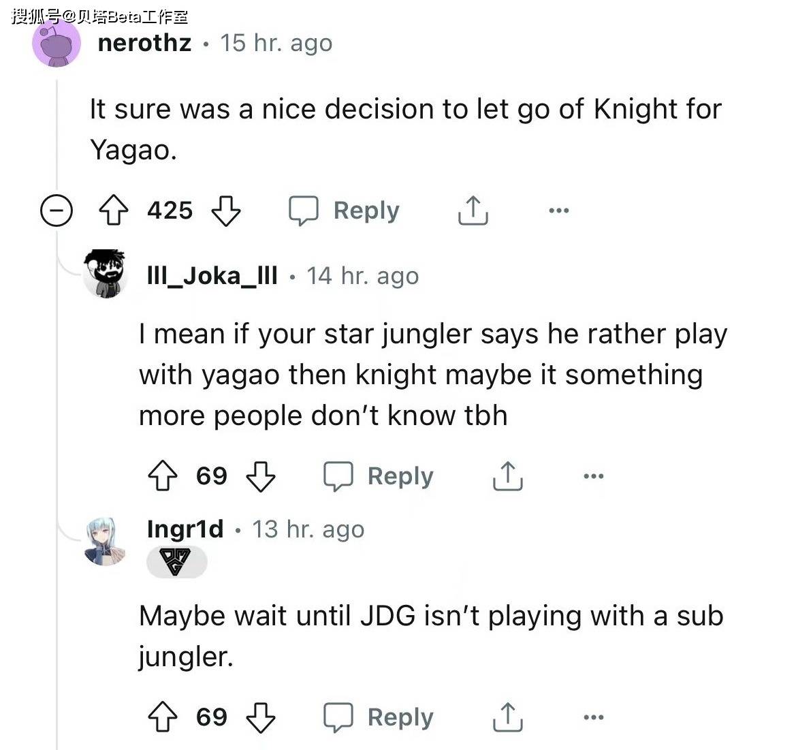
Task: Reply to Ingr1d's comment
Action: [x=379, y=717]
